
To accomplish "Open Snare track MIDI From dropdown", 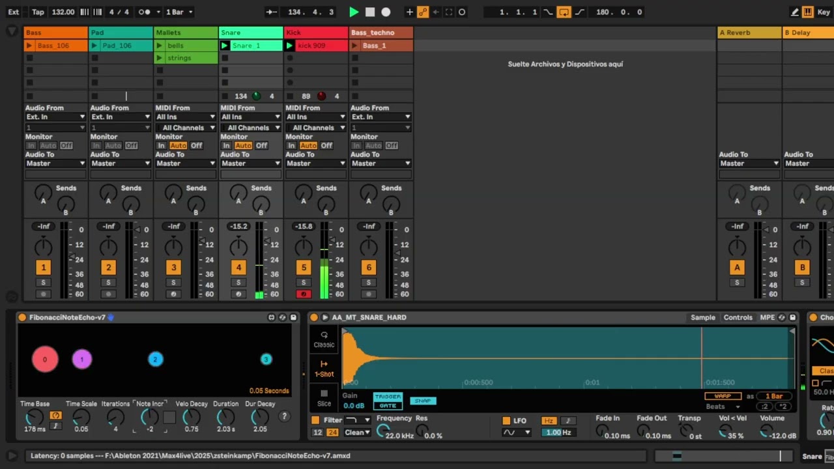I will pyautogui.click(x=251, y=117).
